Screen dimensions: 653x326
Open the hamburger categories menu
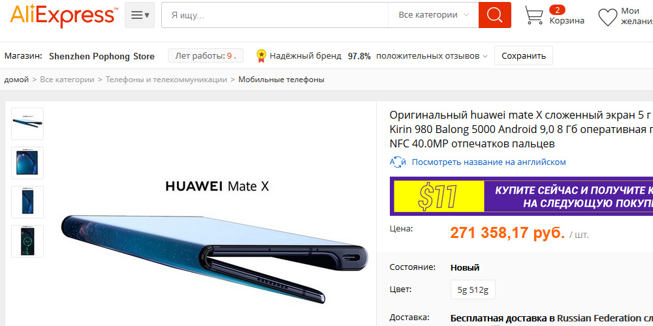(x=140, y=15)
